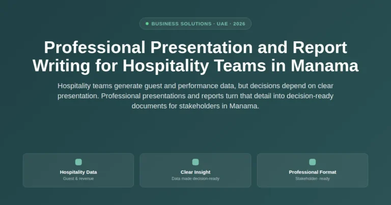The image size is (391, 205).
Task: Select the Professional Format card icon
Action: [313, 162]
